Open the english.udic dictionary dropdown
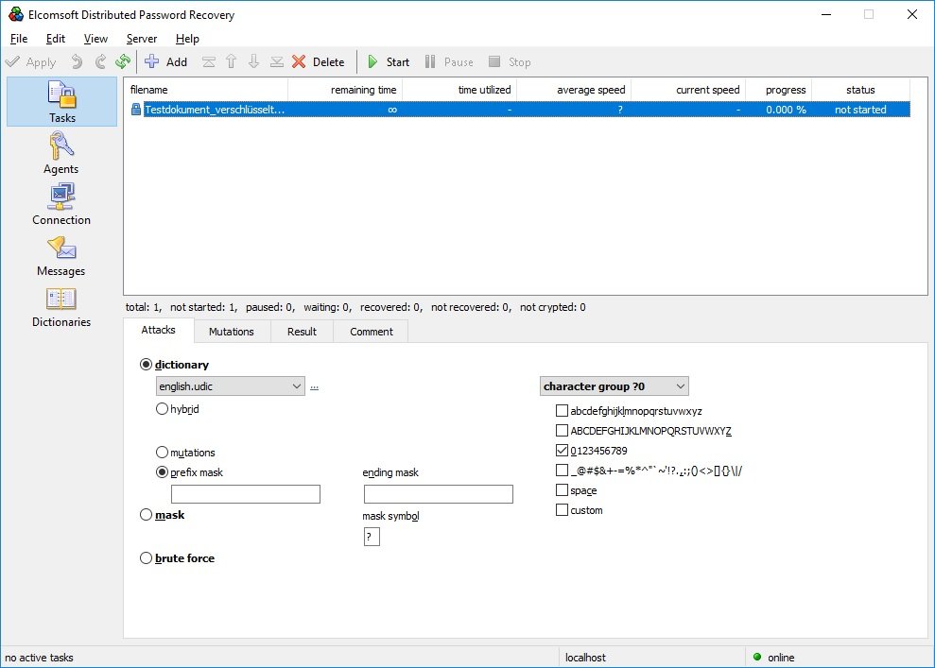The height and width of the screenshot is (668, 935). 230,386
